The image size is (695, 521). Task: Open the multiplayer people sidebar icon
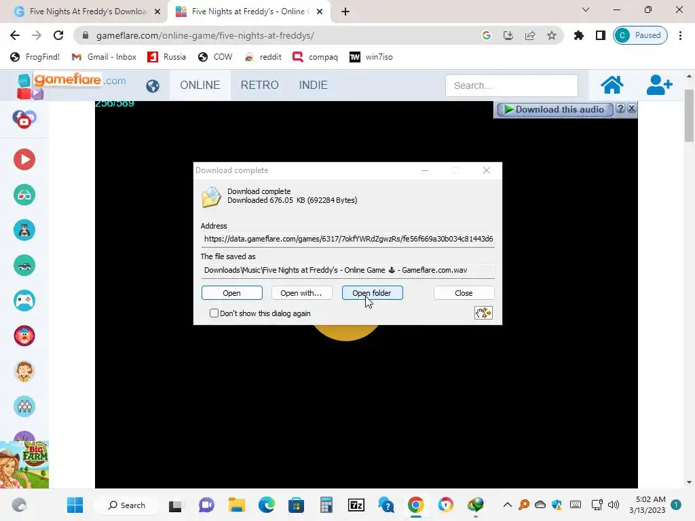24,406
